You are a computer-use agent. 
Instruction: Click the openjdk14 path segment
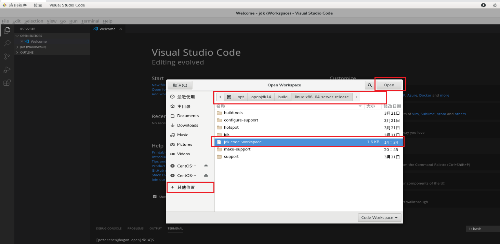261,97
